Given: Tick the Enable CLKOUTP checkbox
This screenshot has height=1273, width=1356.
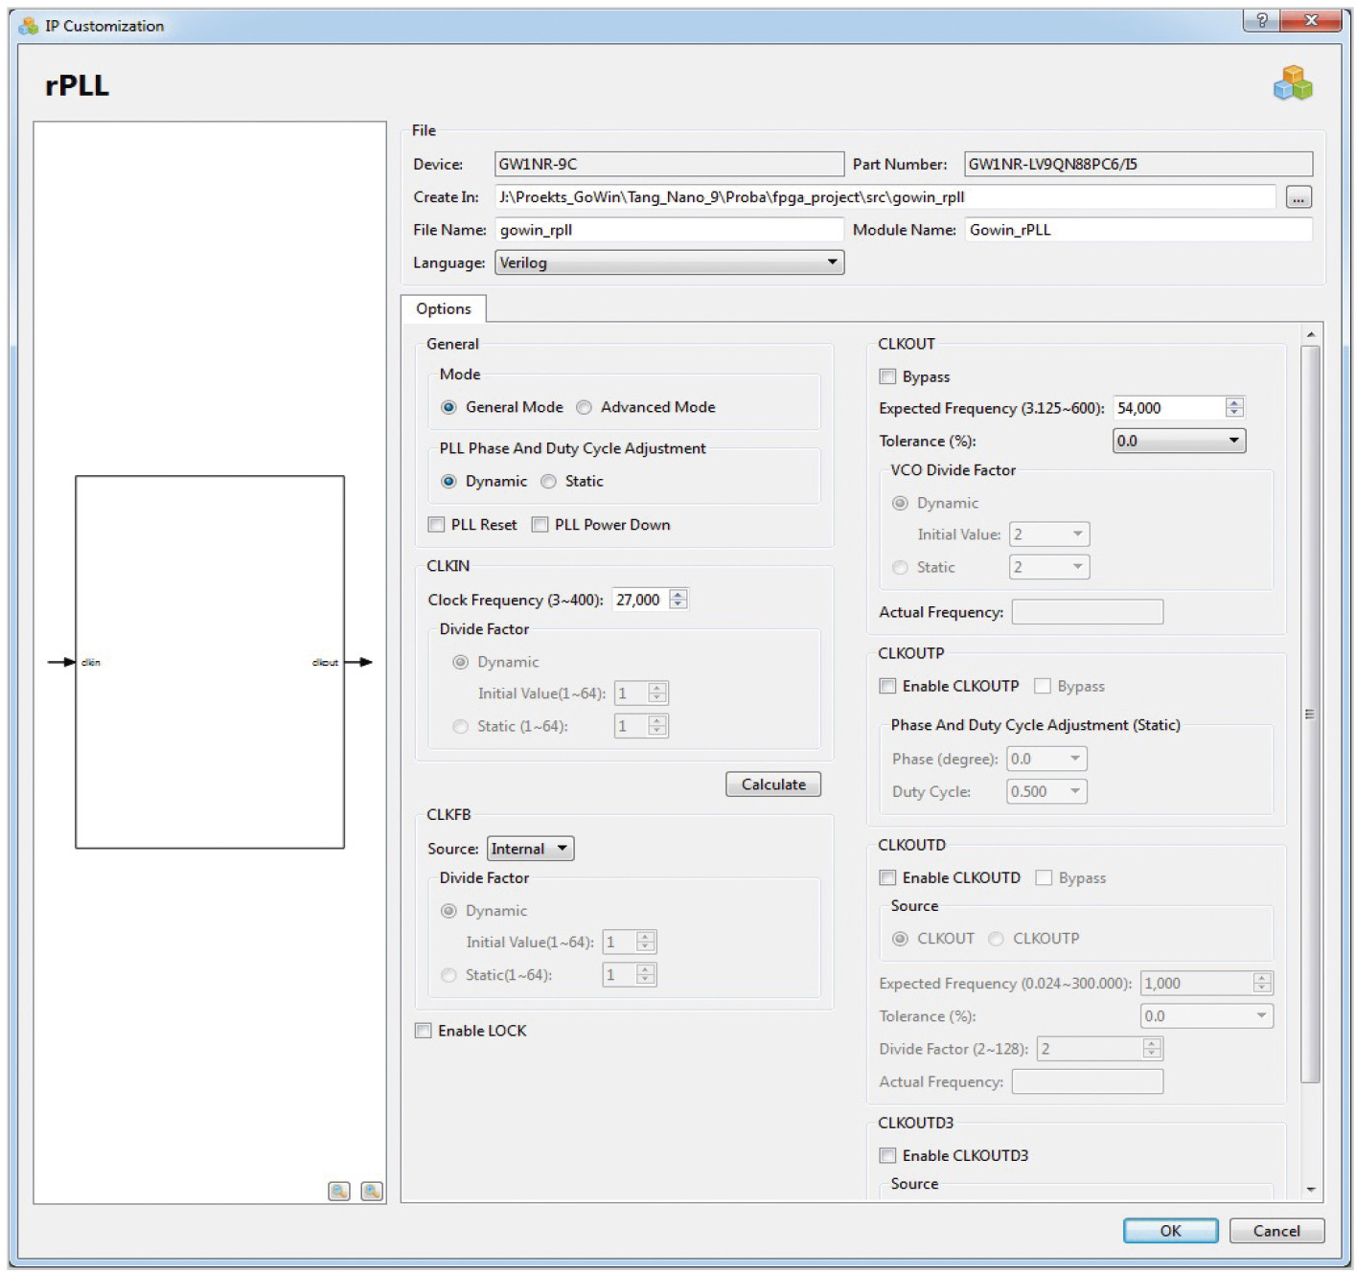Looking at the screenshot, I should pyautogui.click(x=888, y=687).
